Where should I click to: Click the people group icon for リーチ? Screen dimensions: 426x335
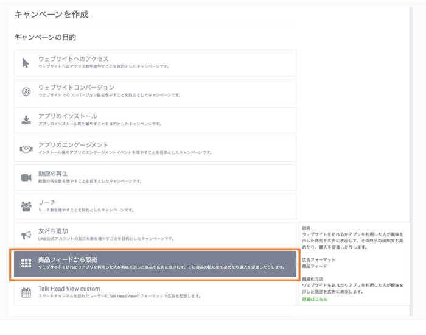pyautogui.click(x=26, y=206)
